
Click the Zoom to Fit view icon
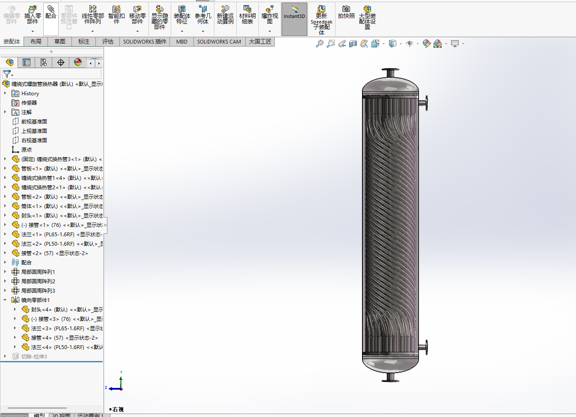[x=320, y=44]
